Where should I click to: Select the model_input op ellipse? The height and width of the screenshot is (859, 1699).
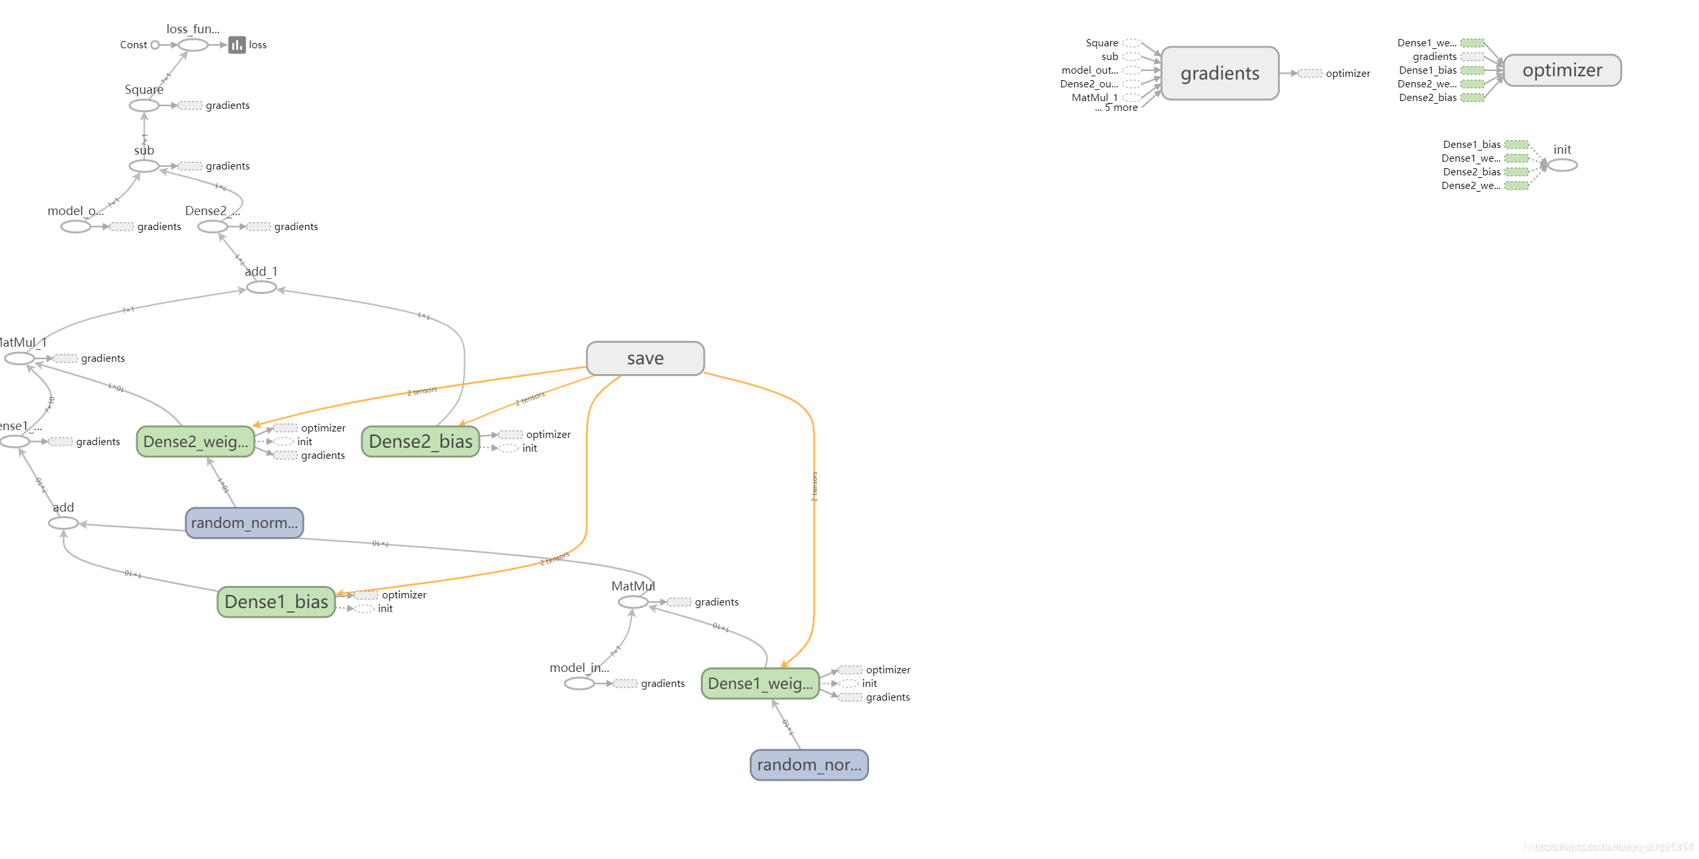coord(579,684)
